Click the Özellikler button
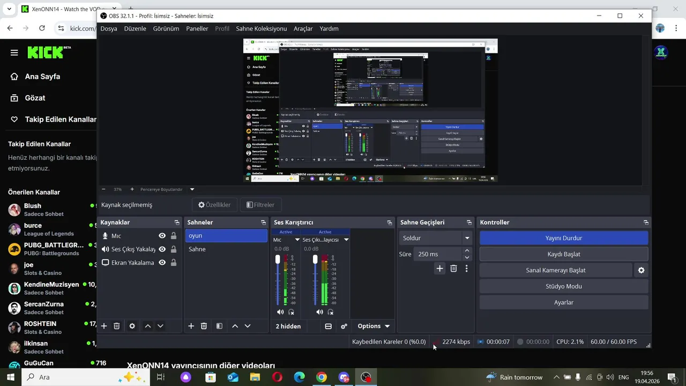686x386 pixels. pos(214,205)
